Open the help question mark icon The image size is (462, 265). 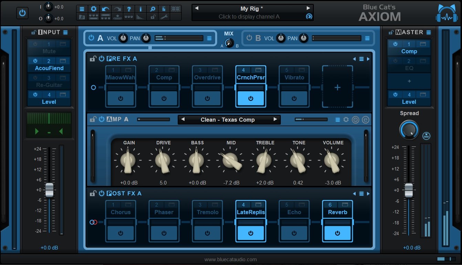pyautogui.click(x=129, y=9)
